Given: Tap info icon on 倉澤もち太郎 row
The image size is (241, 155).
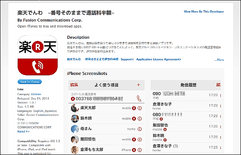Looking at the screenshot, I should pyautogui.click(x=139, y=150).
